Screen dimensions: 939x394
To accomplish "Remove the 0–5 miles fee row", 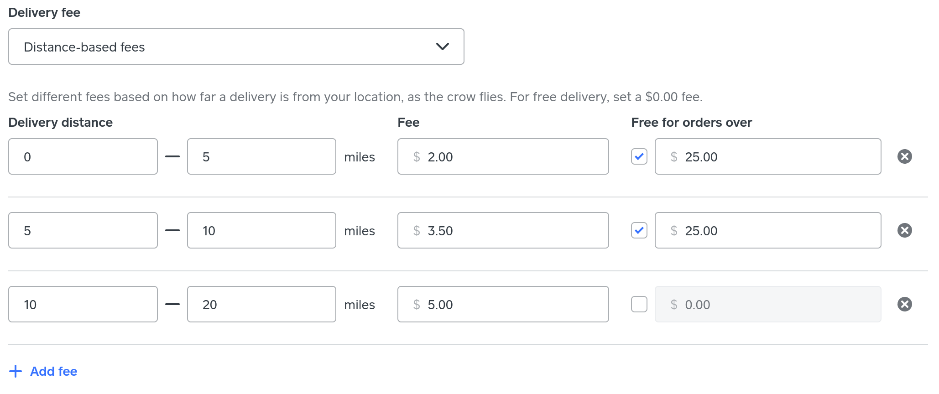I will [x=904, y=156].
